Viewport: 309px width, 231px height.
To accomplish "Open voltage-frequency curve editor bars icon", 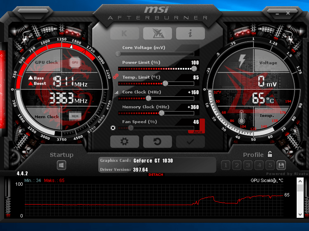I will [116, 92].
